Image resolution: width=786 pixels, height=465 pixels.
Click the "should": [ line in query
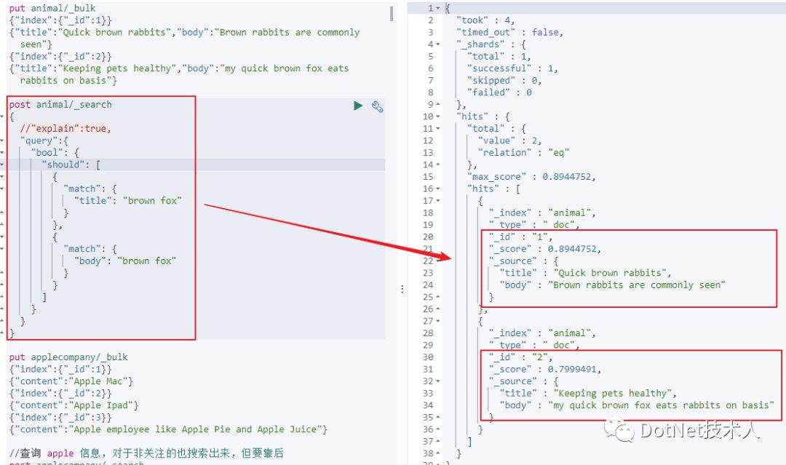tap(71, 165)
